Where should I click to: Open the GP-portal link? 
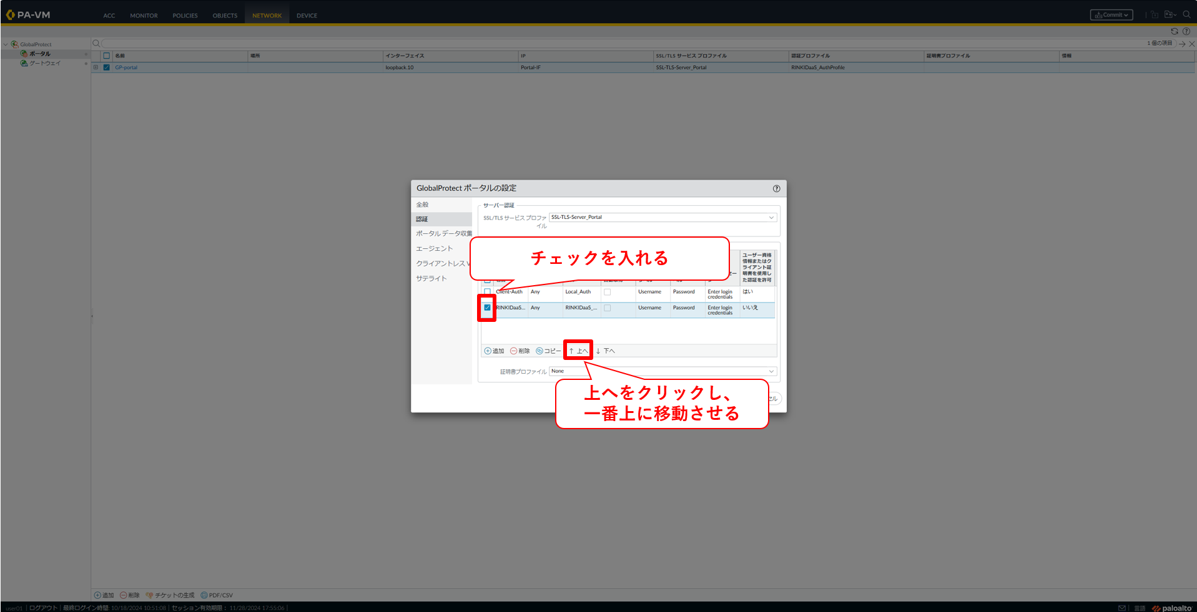point(126,67)
